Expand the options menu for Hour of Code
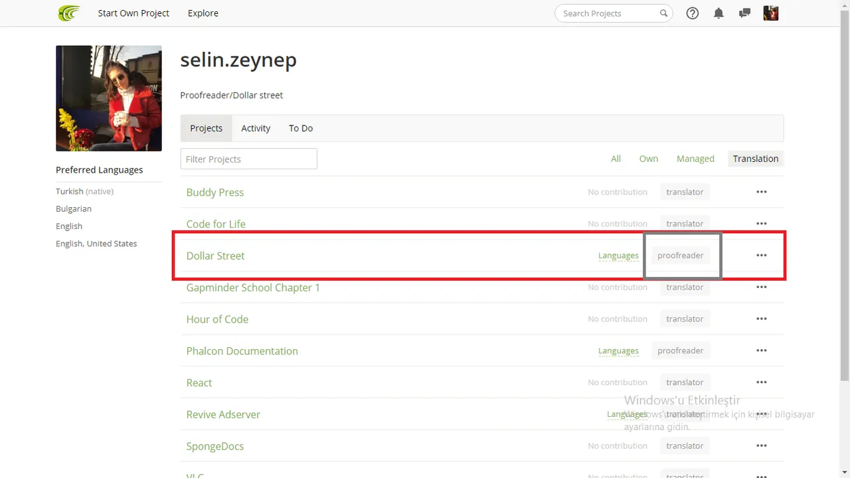The image size is (850, 478). pyautogui.click(x=762, y=319)
